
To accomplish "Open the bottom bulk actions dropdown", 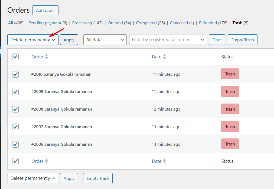I will pos(32,178).
